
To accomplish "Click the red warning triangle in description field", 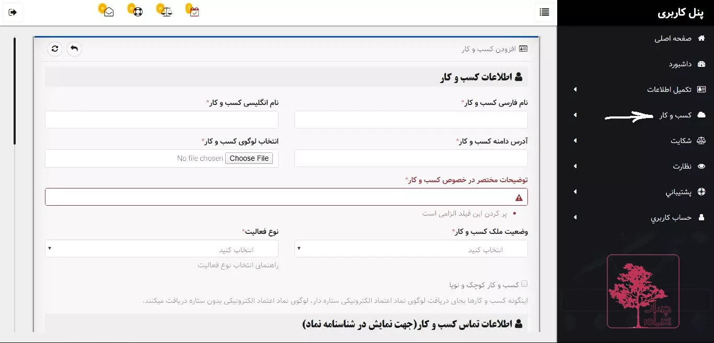I will point(519,197).
